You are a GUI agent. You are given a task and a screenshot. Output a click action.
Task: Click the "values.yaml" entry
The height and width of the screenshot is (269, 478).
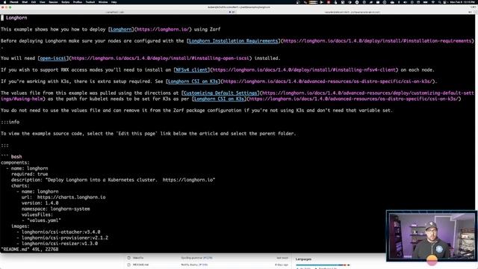(x=44, y=220)
